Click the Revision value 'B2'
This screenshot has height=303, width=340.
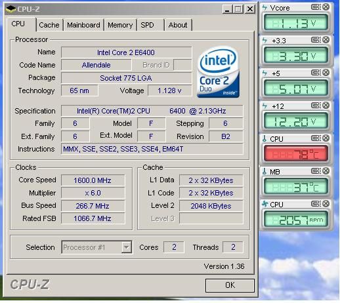[226, 136]
